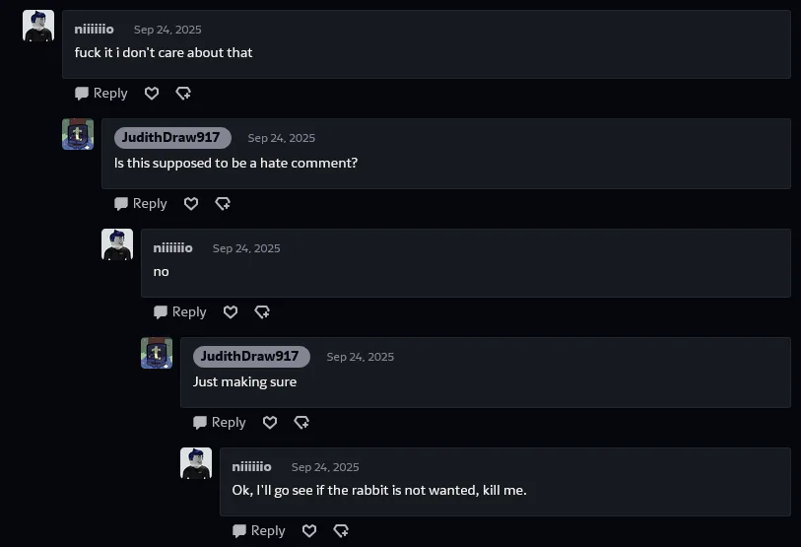Like the rabbit comment by niiiiiio
Screen dimensions: 801x547
(309, 531)
